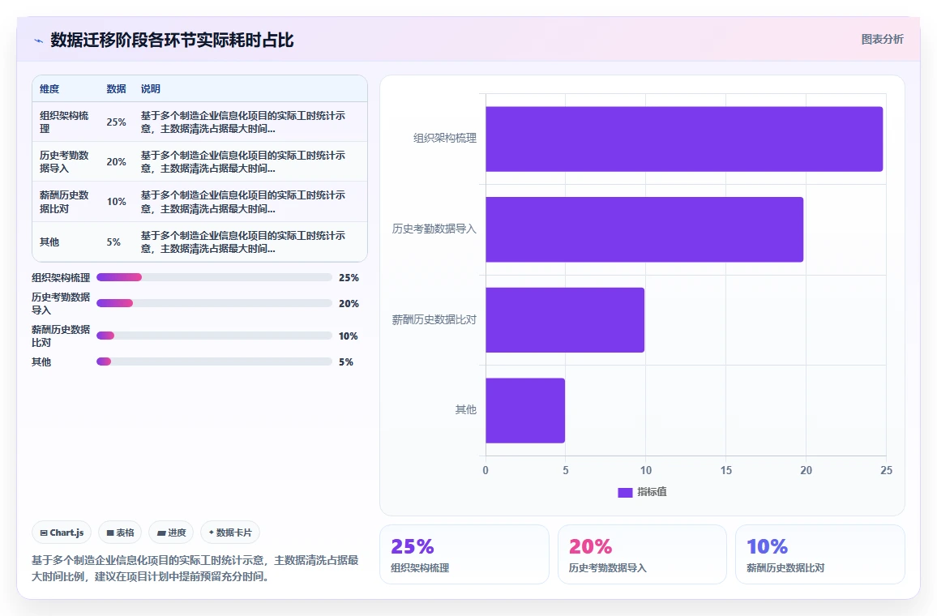Select the 进度 tag chip
Viewport: 937px width, 616px height.
172,533
